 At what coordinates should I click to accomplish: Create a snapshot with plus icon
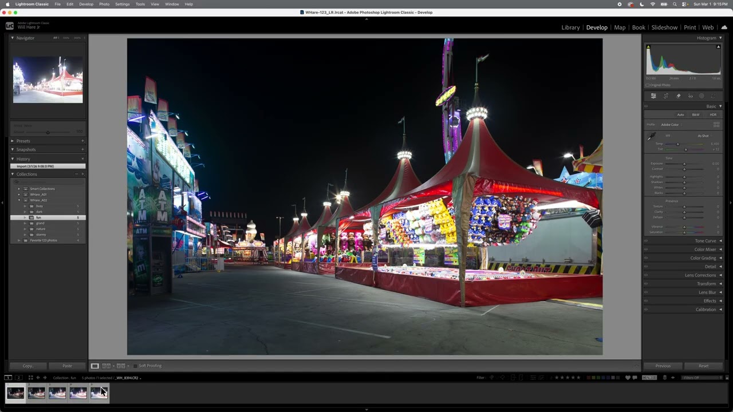pyautogui.click(x=82, y=149)
